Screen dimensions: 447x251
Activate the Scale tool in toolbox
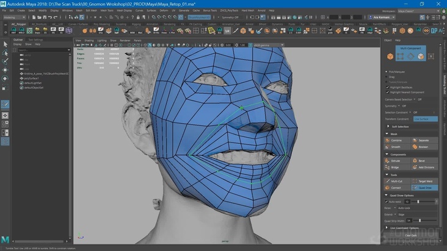click(x=5, y=88)
